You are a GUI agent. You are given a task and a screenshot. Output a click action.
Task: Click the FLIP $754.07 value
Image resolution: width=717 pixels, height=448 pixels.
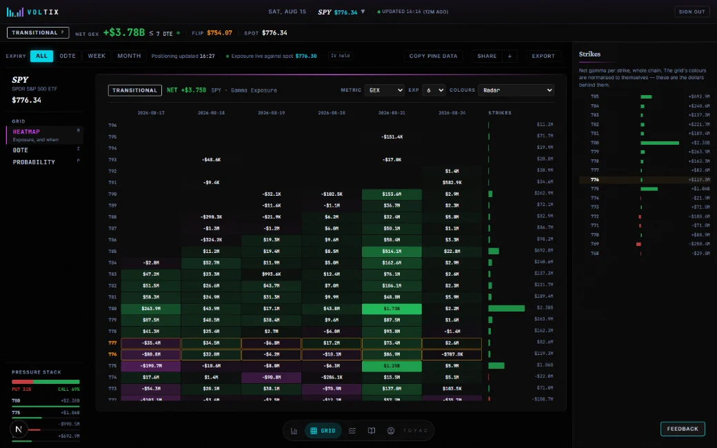pyautogui.click(x=219, y=33)
